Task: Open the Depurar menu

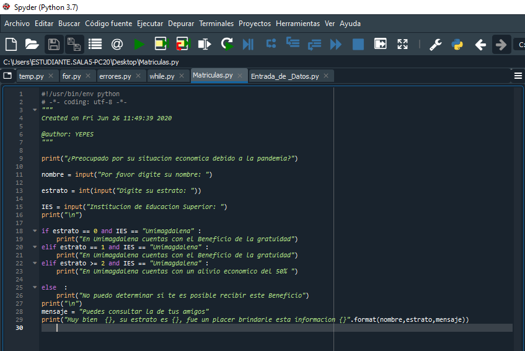Action: [x=181, y=24]
